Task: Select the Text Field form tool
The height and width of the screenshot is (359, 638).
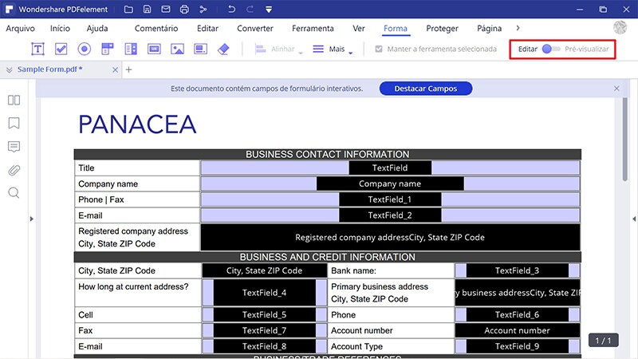Action: coord(37,49)
